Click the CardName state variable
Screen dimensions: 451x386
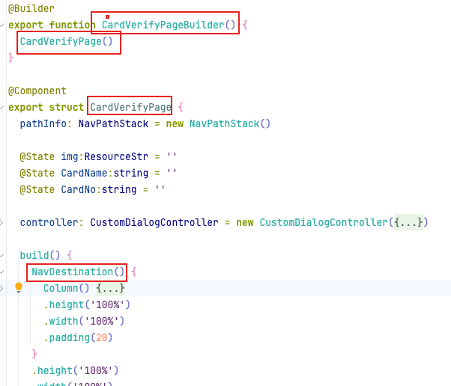point(84,174)
